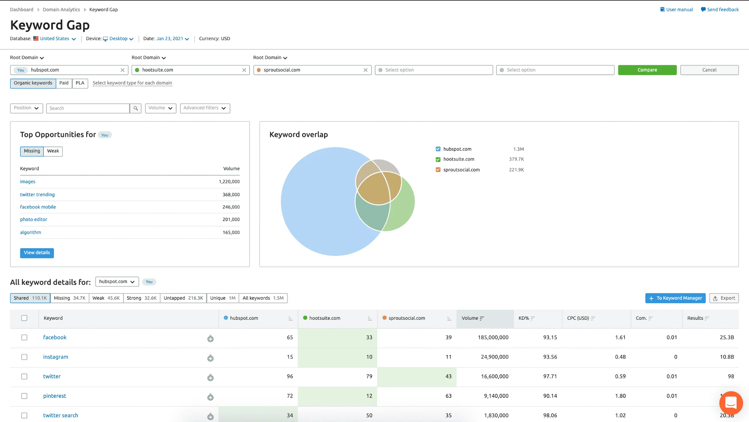This screenshot has width=749, height=422.
Task: Switch to Weak in Top Opportunities
Action: (x=53, y=151)
